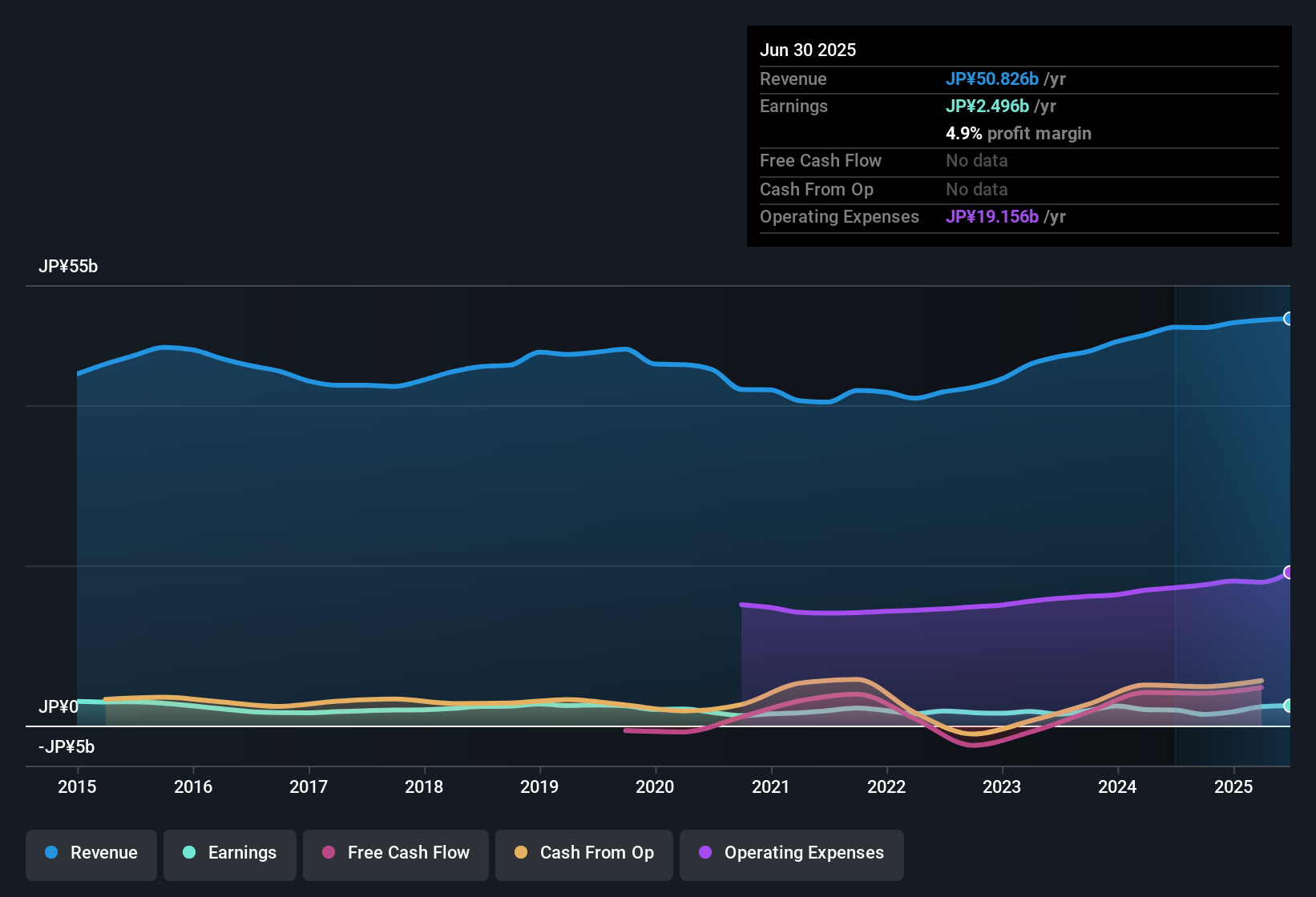Click the JP¥55b y-axis label

(68, 267)
